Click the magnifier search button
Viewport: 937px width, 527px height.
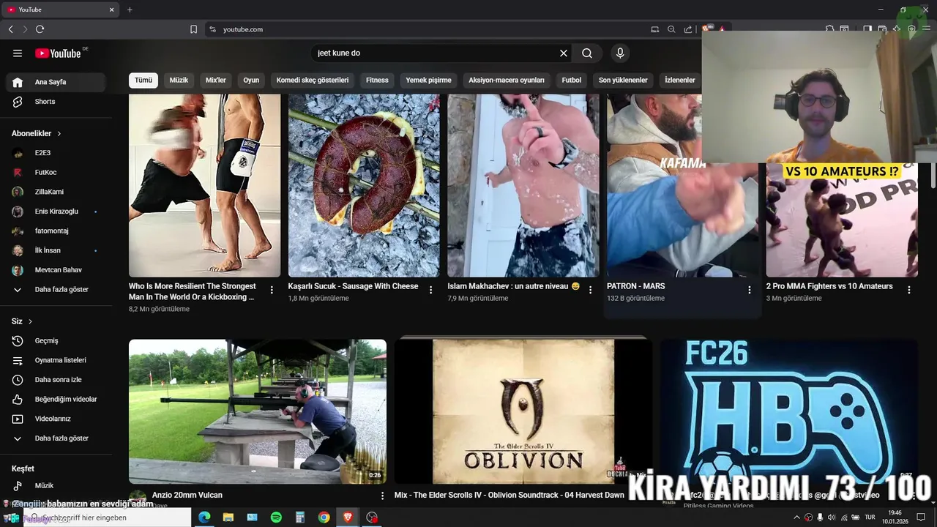[x=587, y=53]
